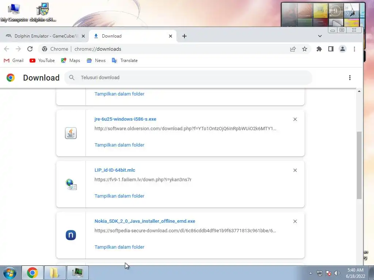Select the Download tab

pos(132,36)
